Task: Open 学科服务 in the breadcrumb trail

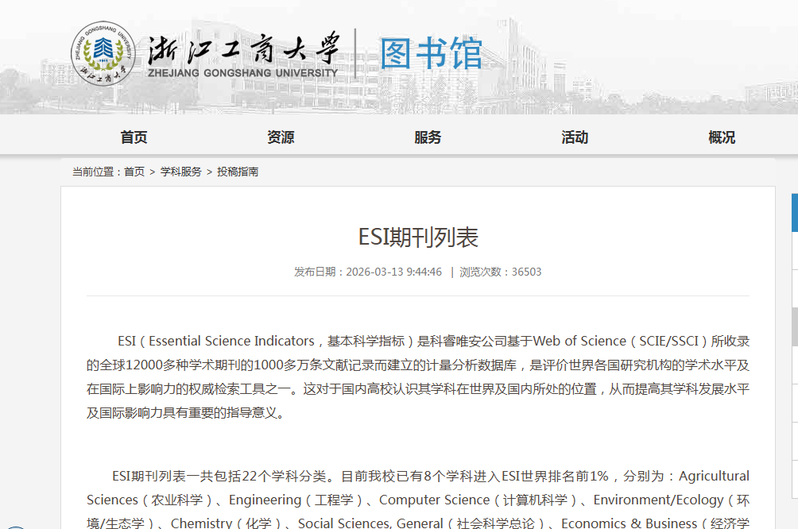Action: (181, 172)
